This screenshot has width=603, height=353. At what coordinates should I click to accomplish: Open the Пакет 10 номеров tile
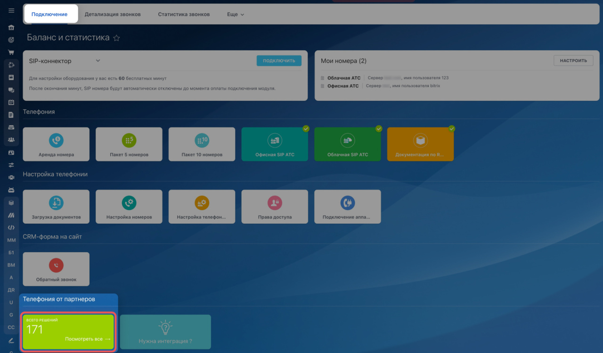point(202,144)
